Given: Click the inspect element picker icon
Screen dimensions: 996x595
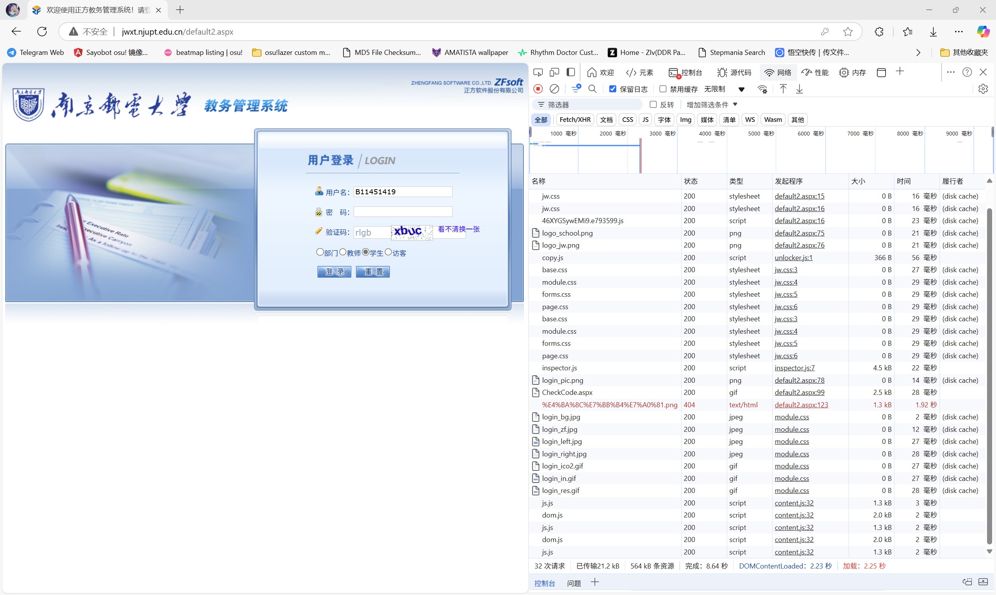Looking at the screenshot, I should (x=538, y=72).
